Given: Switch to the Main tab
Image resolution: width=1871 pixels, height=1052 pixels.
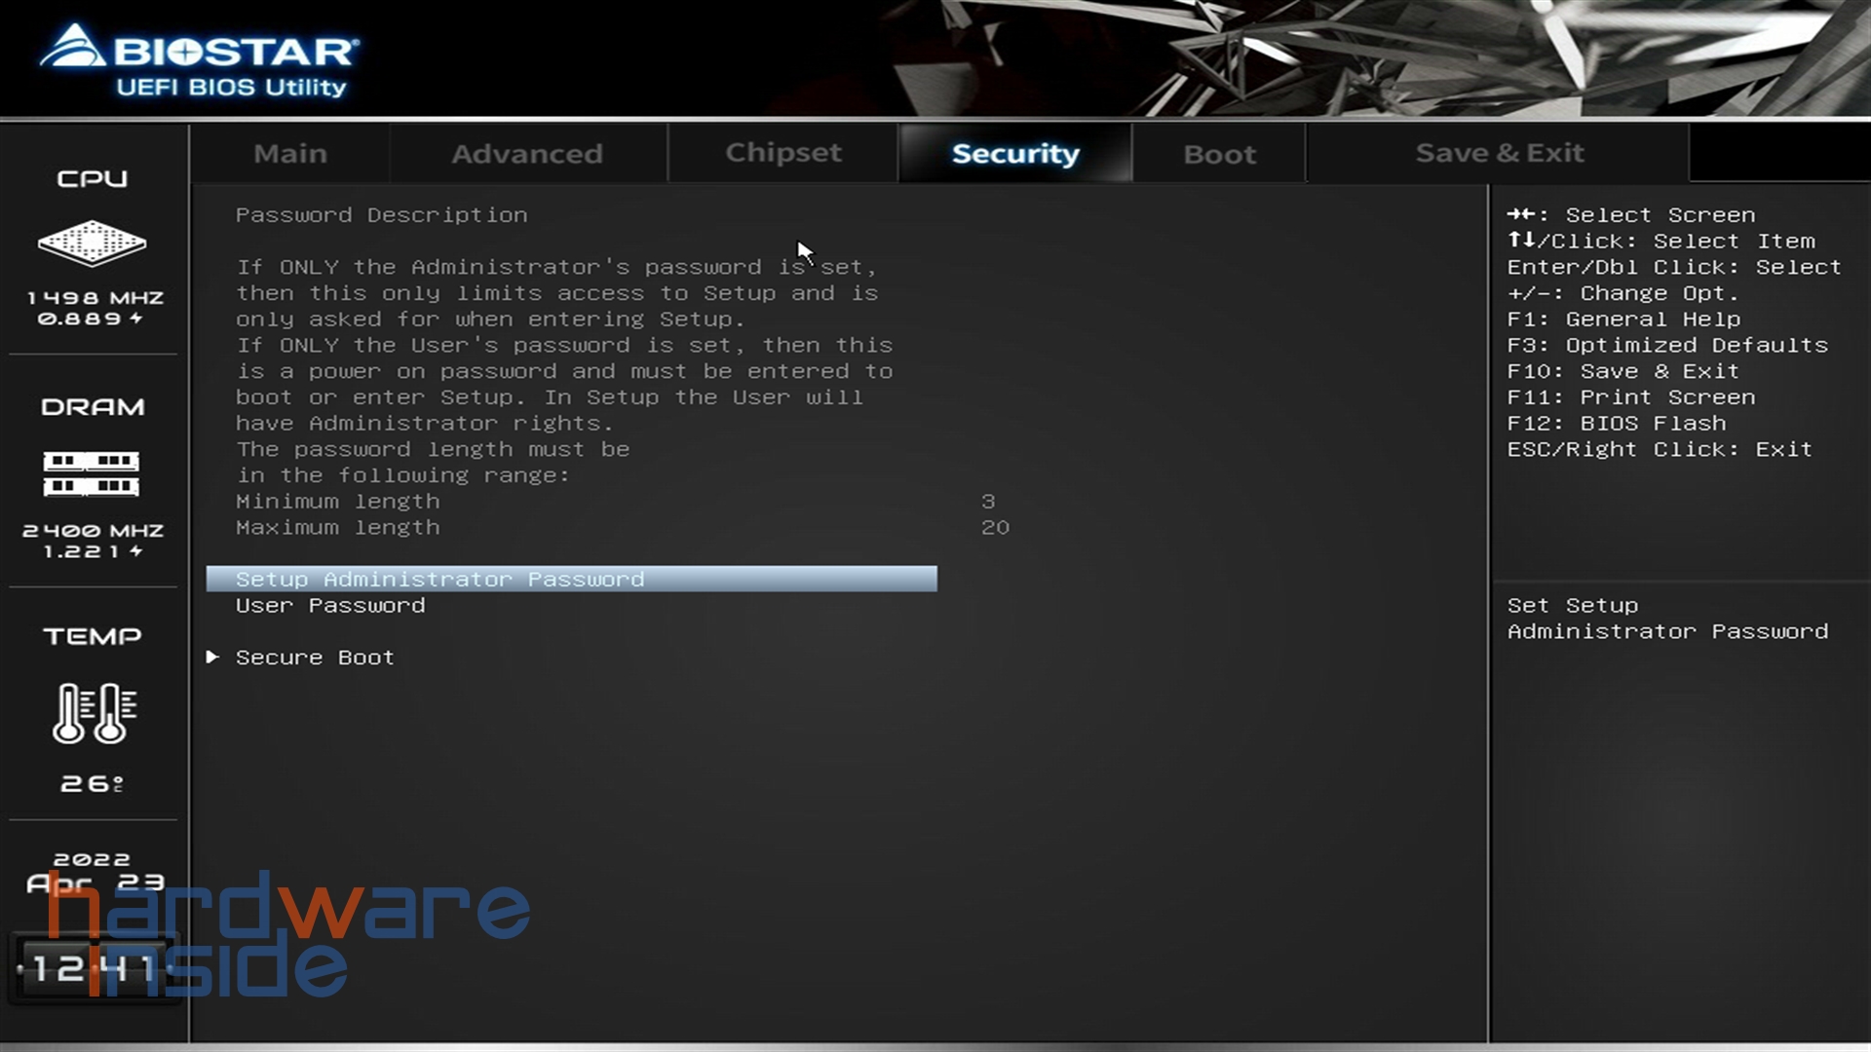Looking at the screenshot, I should click(289, 154).
